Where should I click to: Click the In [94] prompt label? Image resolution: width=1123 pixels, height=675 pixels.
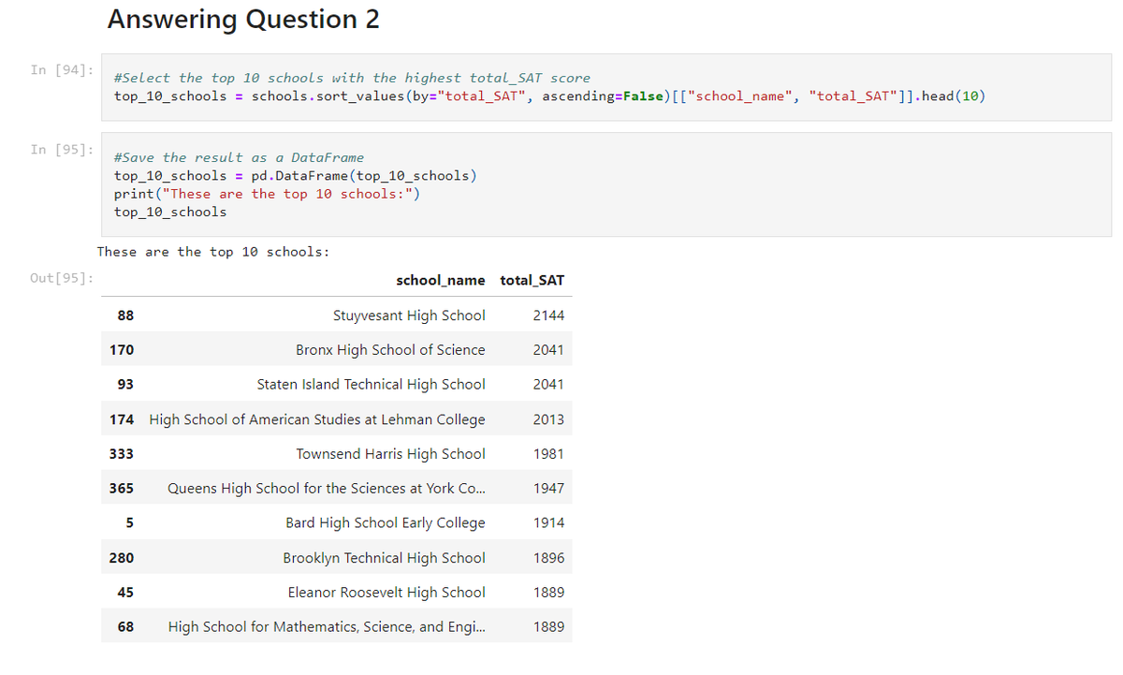[62, 70]
